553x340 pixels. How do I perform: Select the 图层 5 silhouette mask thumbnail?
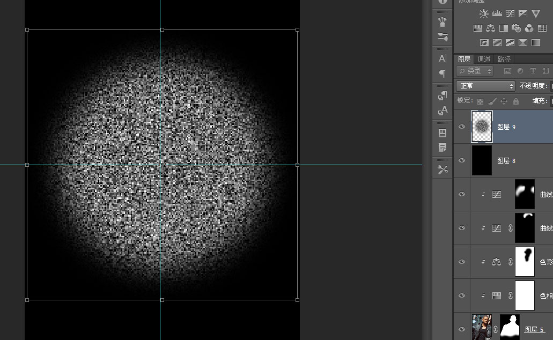tap(510, 327)
